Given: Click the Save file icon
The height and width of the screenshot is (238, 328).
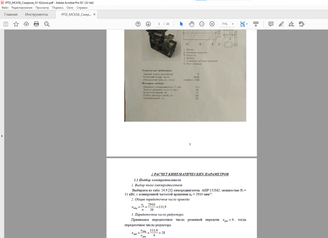Looking at the screenshot, I should [x=6, y=24].
